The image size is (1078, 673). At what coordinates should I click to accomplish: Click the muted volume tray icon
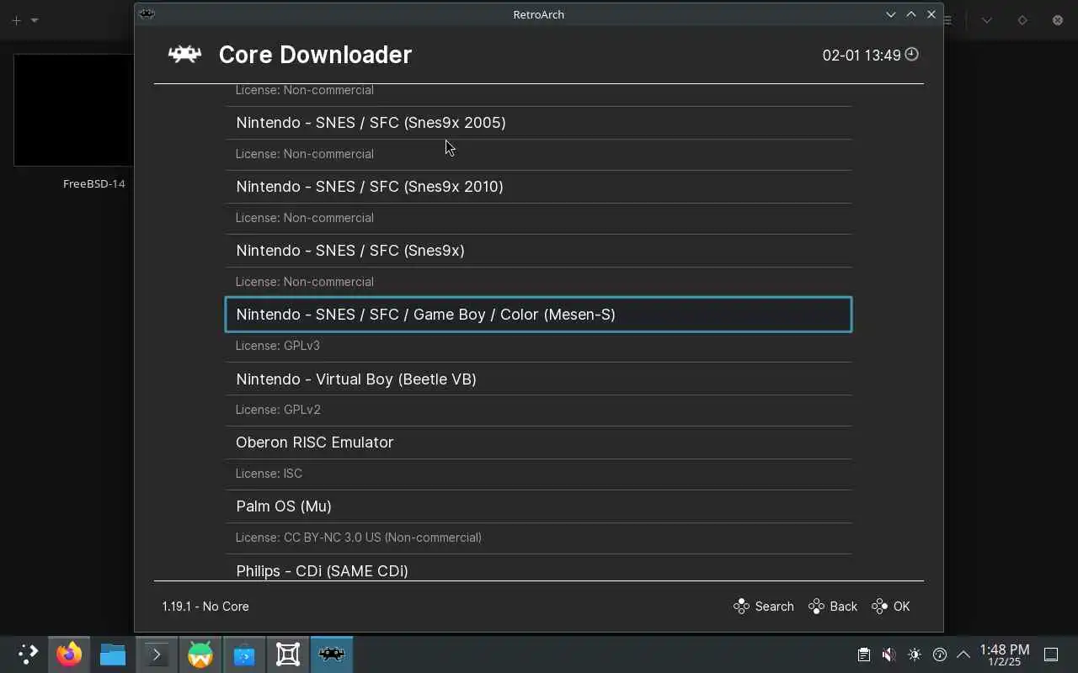click(889, 654)
